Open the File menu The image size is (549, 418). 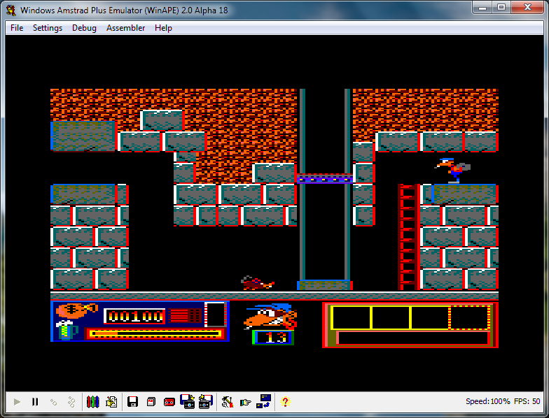[17, 28]
